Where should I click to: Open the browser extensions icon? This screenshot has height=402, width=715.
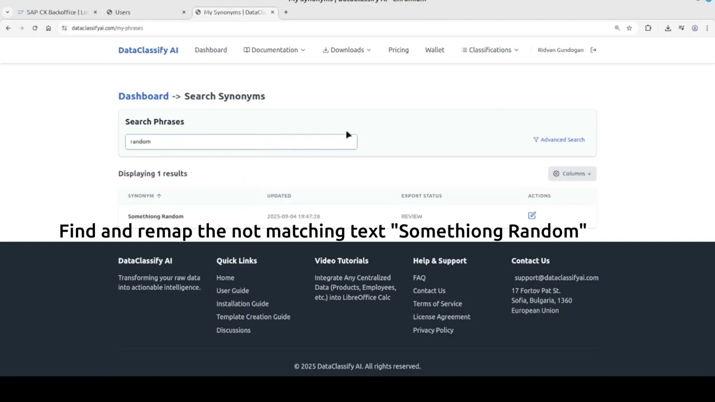(x=648, y=28)
